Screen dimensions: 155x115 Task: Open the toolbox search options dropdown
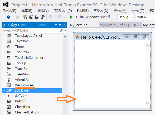point(66,31)
